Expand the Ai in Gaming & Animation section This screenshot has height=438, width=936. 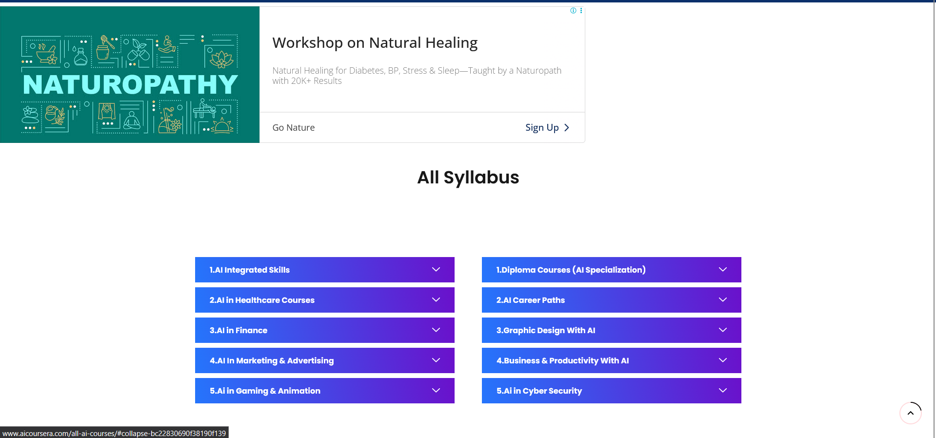pos(265,391)
